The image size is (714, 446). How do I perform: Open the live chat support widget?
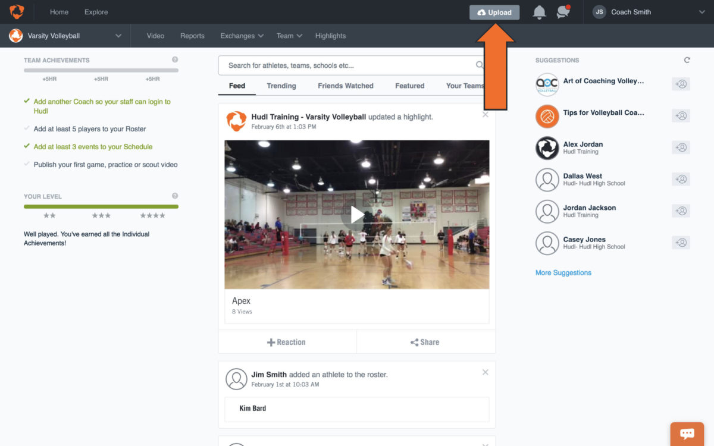pos(687,434)
